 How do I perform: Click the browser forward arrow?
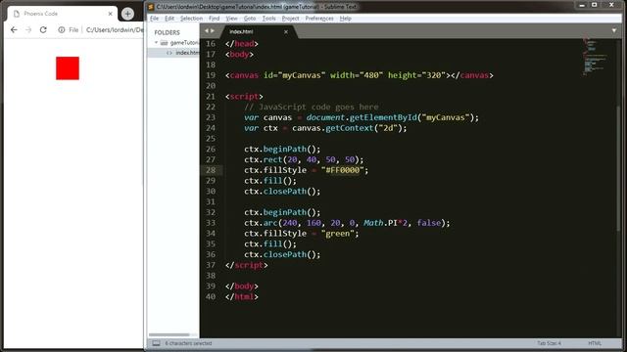(x=28, y=30)
